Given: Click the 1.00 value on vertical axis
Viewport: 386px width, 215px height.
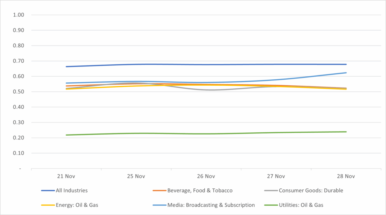Looking at the screenshot, I should [x=18, y=15].
